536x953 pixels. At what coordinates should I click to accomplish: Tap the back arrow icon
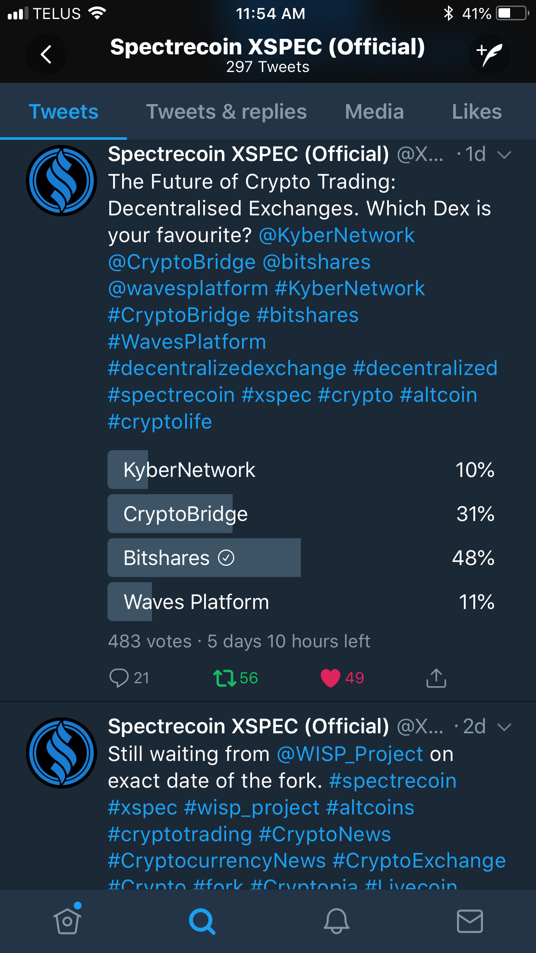click(46, 54)
